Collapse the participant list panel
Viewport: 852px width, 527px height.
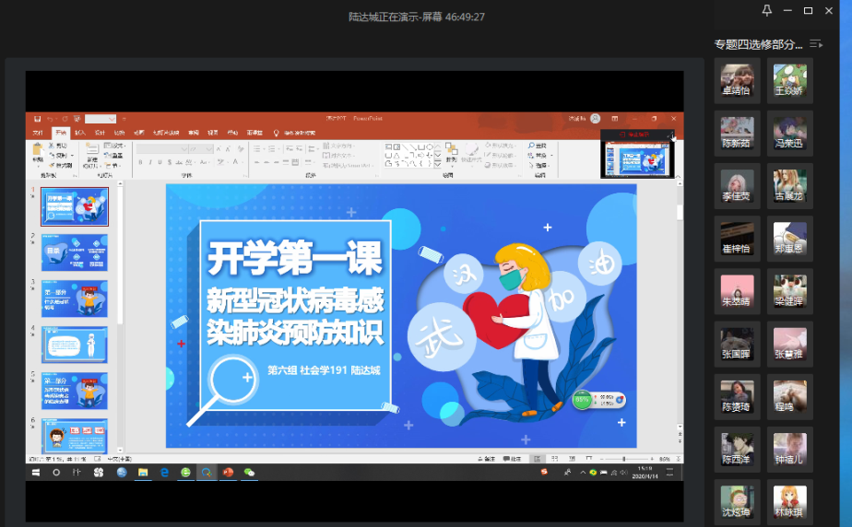(816, 44)
